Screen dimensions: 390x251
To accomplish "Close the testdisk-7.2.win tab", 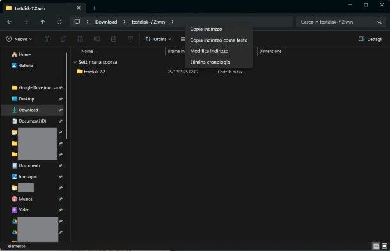I will [x=79, y=8].
